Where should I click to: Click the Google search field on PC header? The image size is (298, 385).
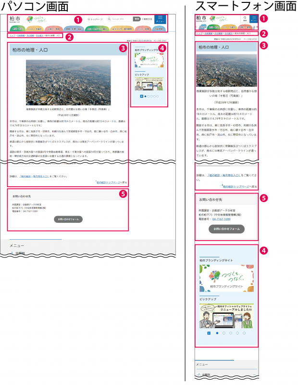coord(120,19)
